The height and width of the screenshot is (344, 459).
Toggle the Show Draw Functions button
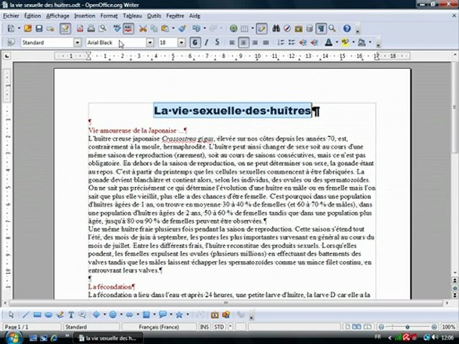pos(262,28)
